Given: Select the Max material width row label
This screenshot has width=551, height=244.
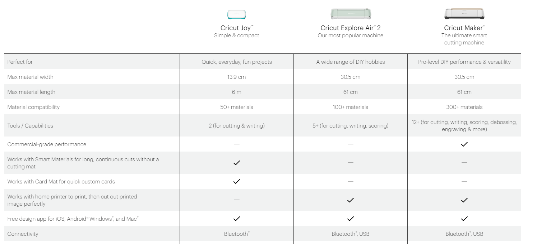Looking at the screenshot, I should [30, 77].
